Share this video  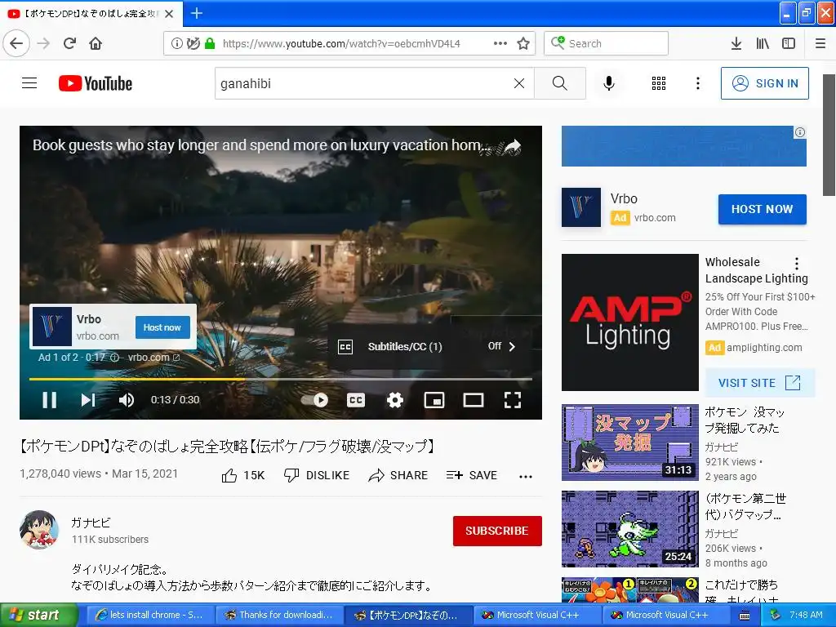pyautogui.click(x=398, y=475)
